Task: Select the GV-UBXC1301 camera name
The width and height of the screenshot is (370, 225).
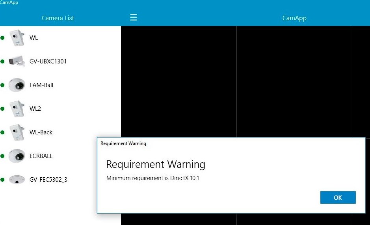Action: 48,61
